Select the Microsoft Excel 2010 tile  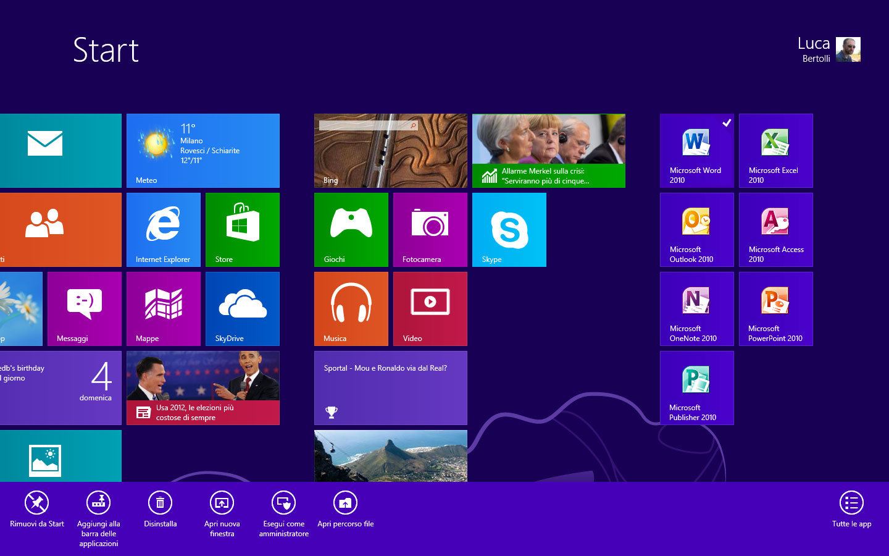[x=776, y=151]
